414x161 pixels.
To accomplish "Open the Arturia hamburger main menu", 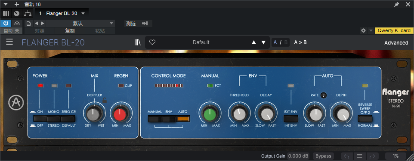I will point(9,42).
